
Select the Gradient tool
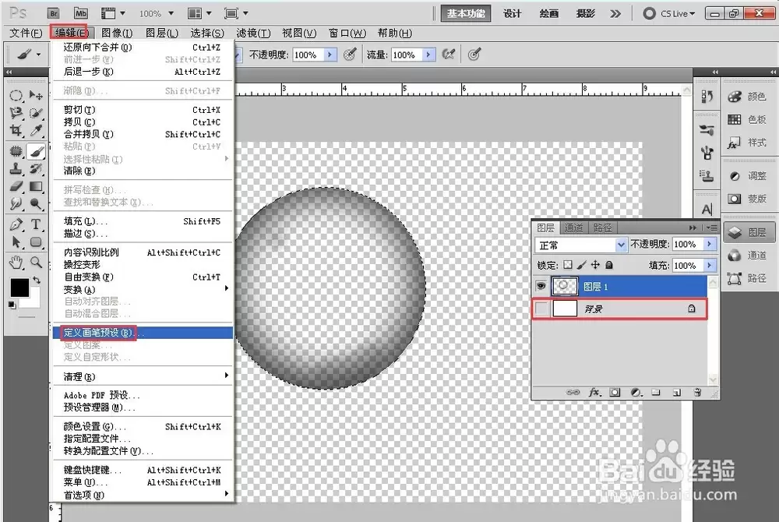36,186
